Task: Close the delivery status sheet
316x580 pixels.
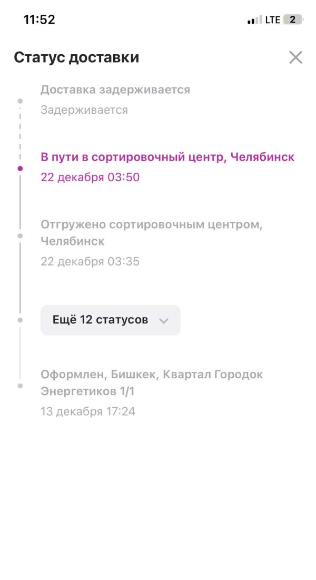Action: tap(295, 58)
